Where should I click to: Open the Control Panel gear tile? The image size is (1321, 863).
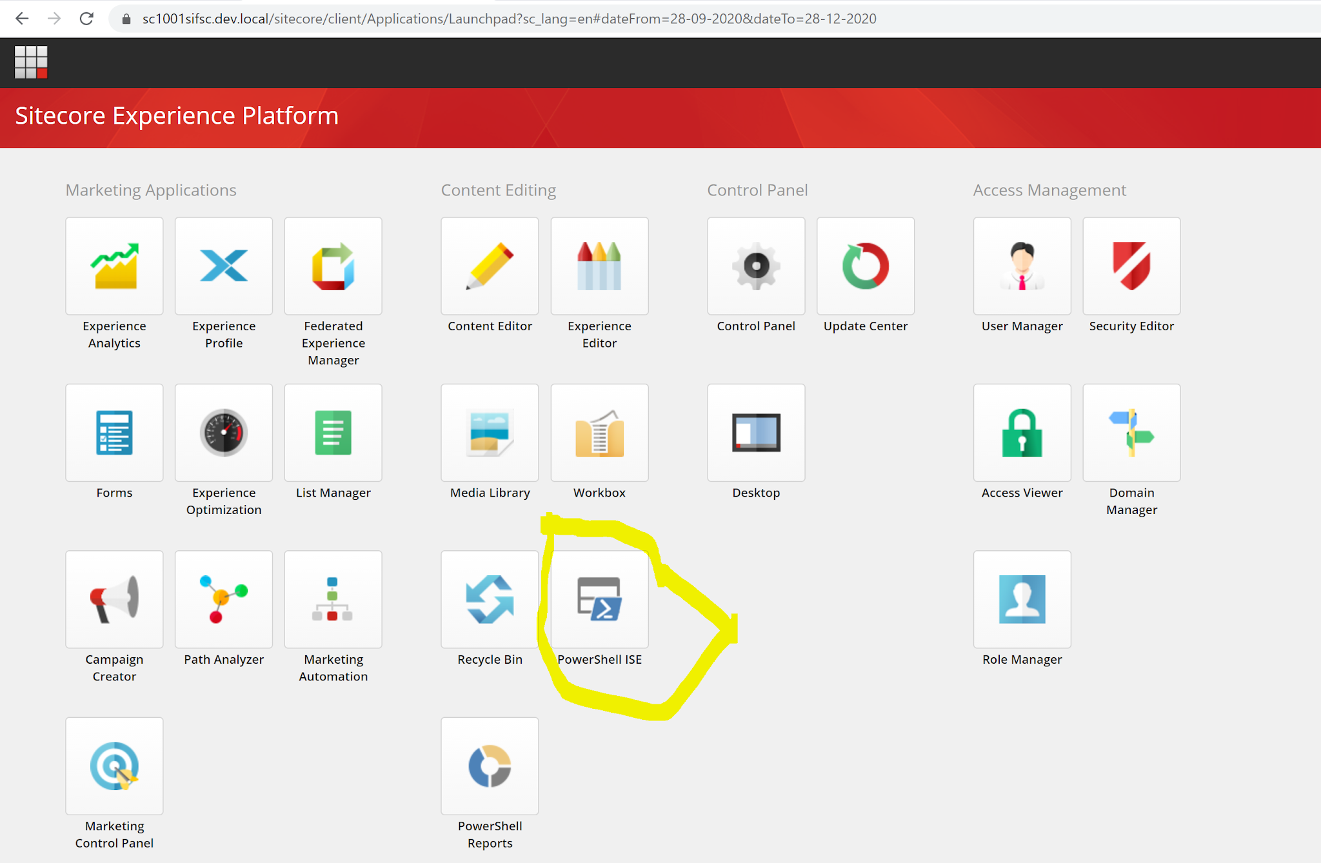(x=756, y=266)
